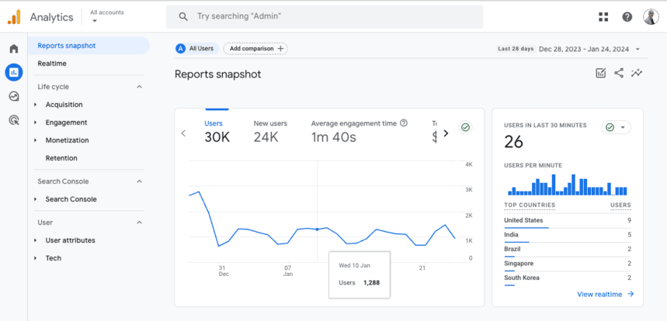Click the green checkmark on Users chart card
Image resolution: width=667 pixels, height=321 pixels.
[466, 127]
